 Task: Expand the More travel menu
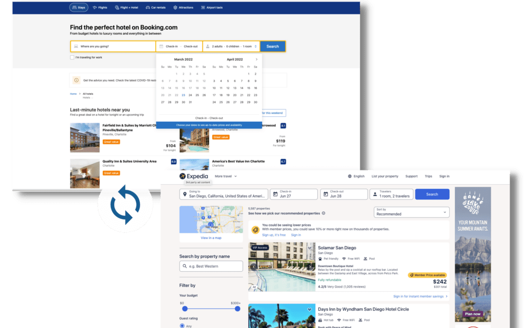[x=226, y=176]
